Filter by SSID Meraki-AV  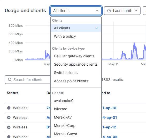[76, 117]
